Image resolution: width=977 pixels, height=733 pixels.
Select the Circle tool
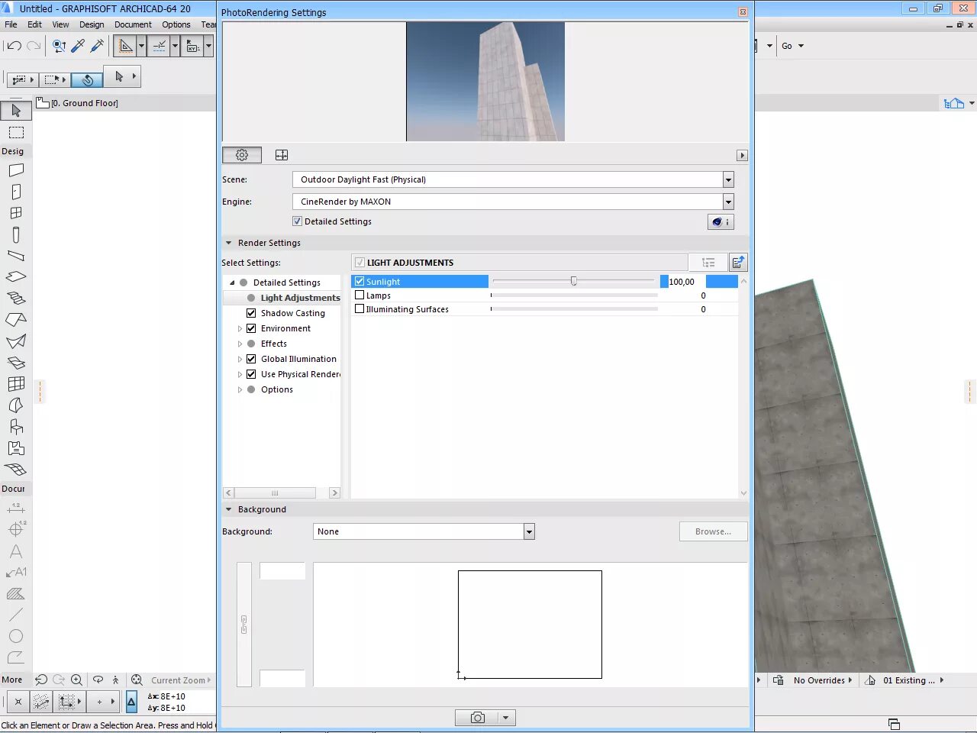(x=16, y=636)
